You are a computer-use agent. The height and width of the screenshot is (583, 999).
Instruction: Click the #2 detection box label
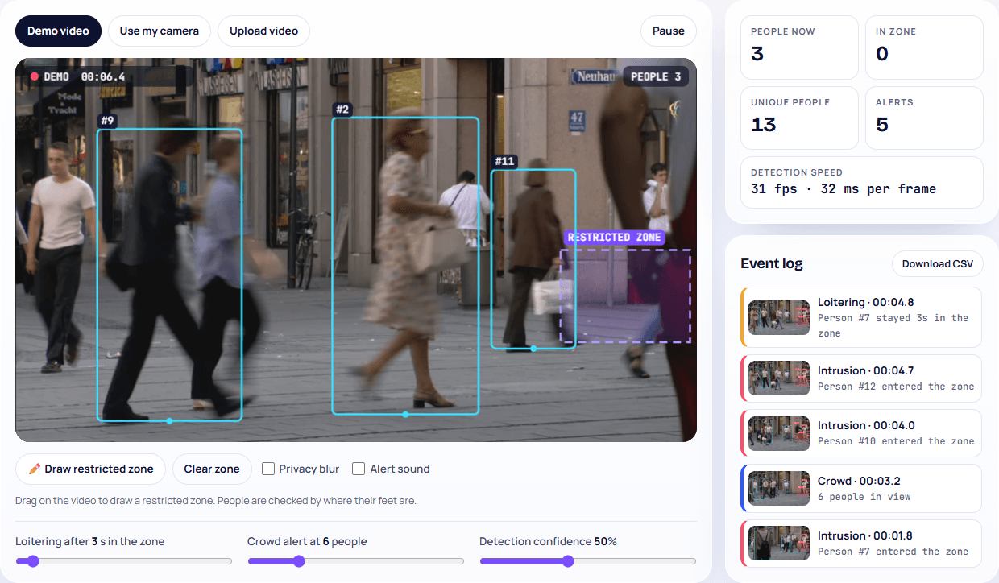click(342, 110)
